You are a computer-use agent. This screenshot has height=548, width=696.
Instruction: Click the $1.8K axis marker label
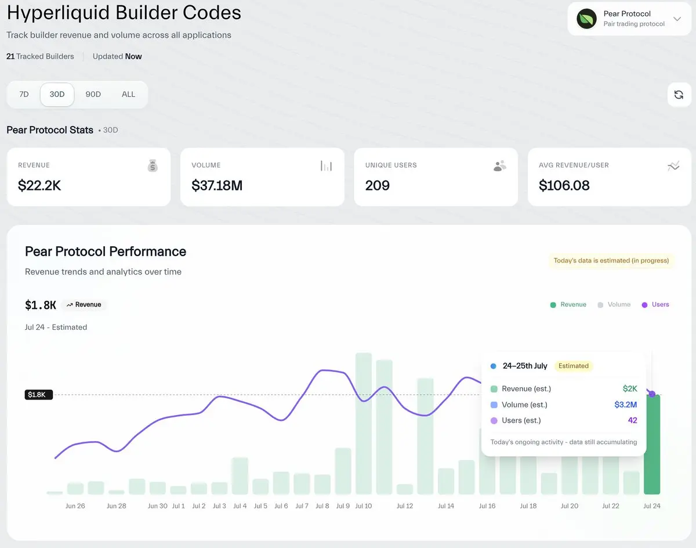[x=39, y=395]
